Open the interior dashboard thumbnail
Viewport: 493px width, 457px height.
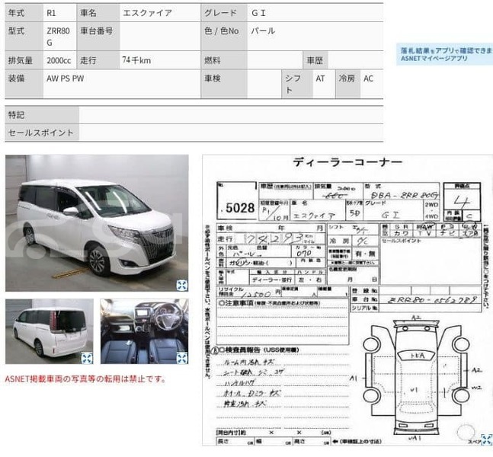click(x=144, y=331)
